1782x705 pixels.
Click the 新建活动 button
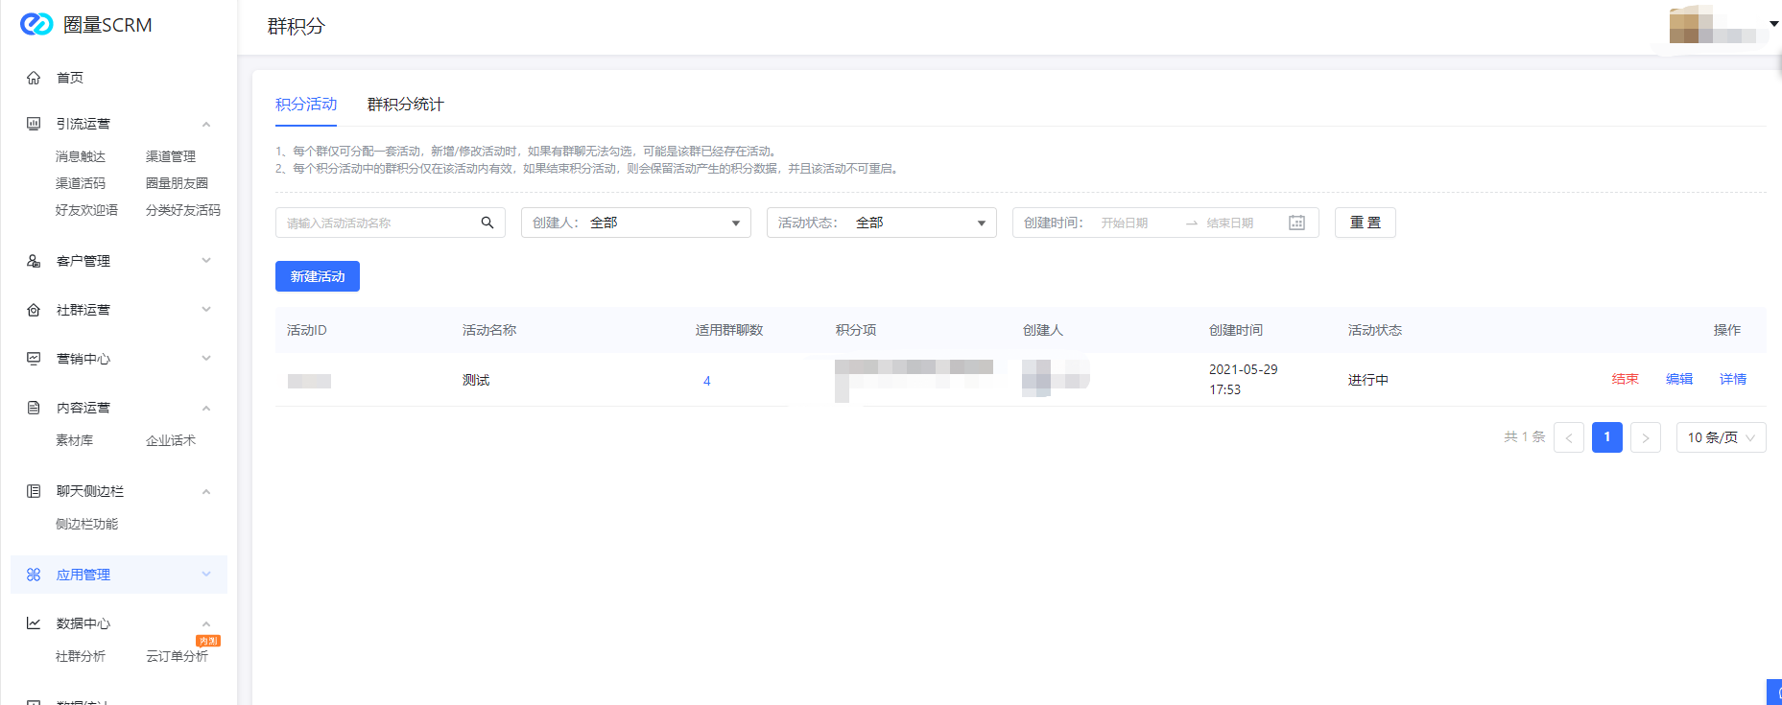(317, 276)
